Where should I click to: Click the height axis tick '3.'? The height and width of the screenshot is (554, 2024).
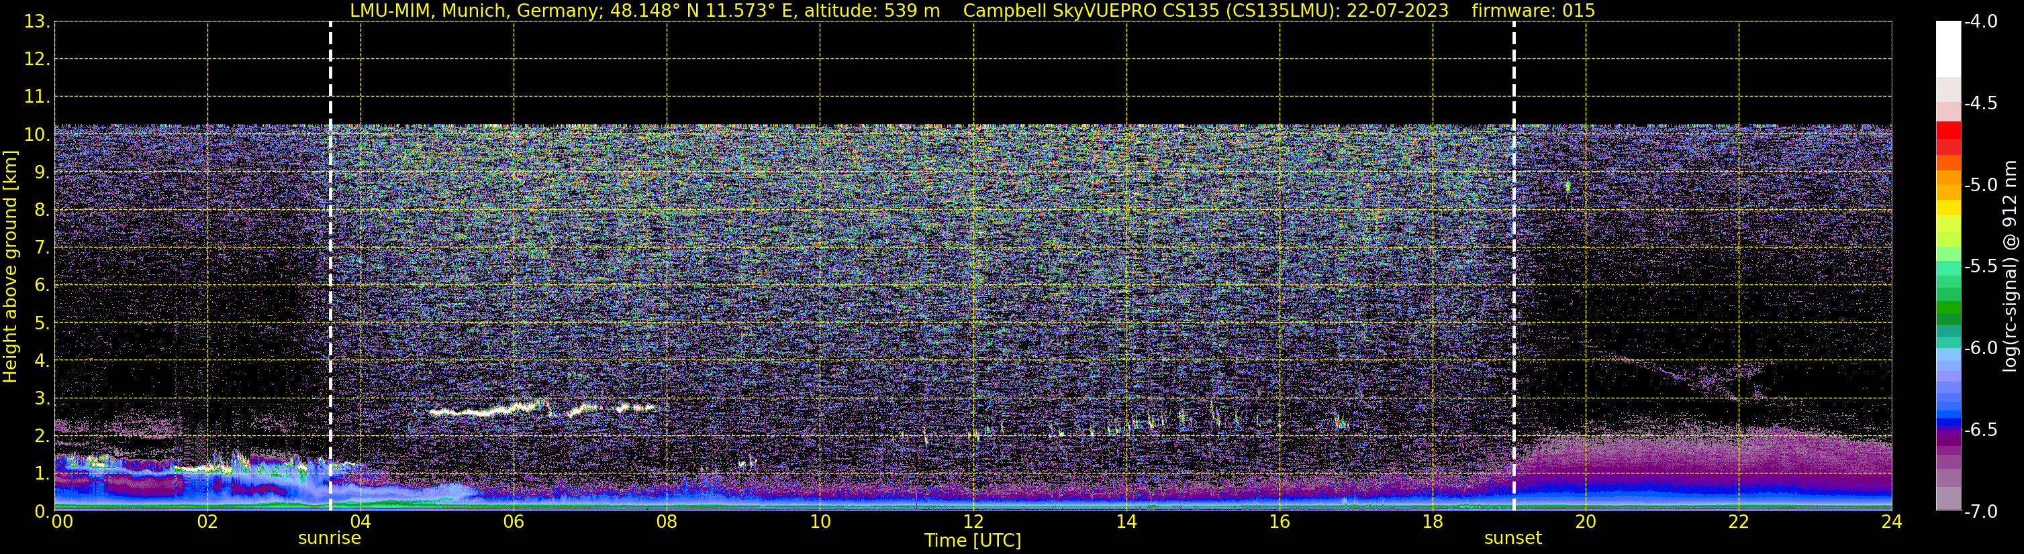click(42, 398)
